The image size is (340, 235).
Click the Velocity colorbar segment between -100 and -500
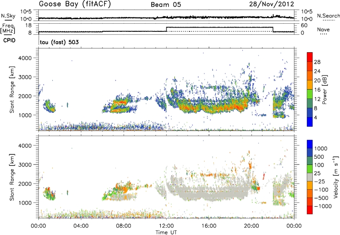[310, 193]
